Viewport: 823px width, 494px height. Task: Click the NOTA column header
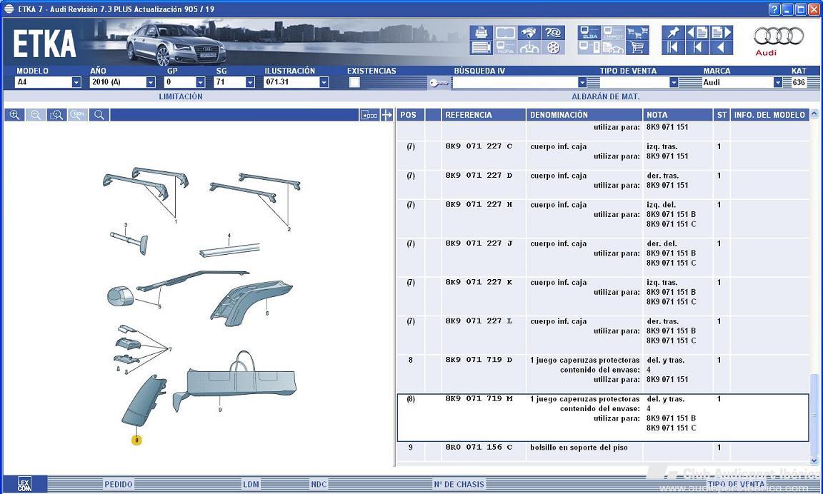coord(678,115)
